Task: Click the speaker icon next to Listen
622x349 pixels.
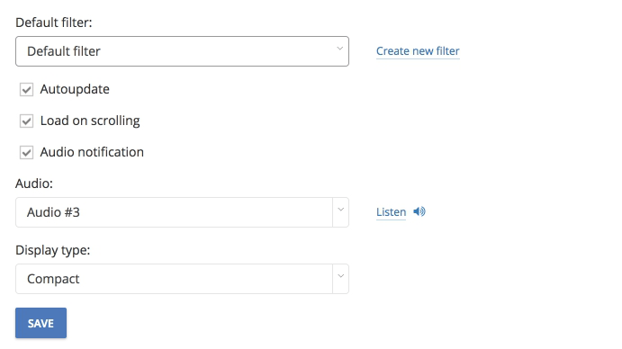Action: coord(419,211)
